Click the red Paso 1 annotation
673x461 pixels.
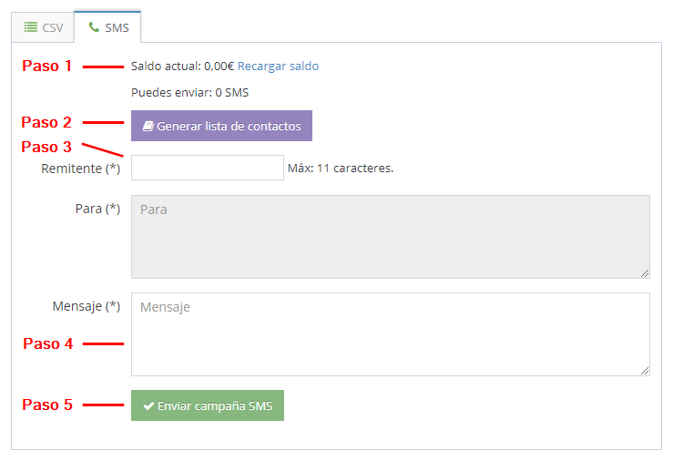click(x=46, y=66)
